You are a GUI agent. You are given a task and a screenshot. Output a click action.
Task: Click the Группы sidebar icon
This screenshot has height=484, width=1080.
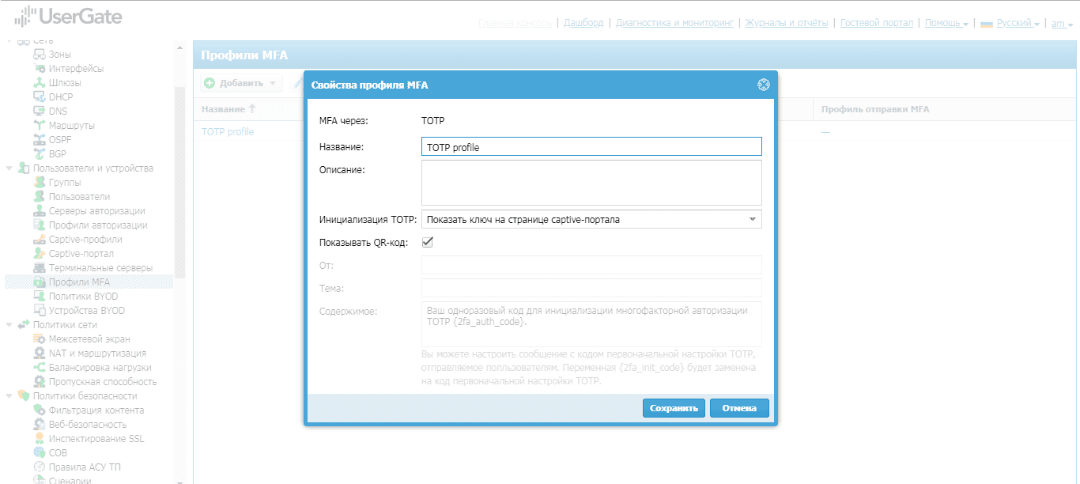point(40,183)
